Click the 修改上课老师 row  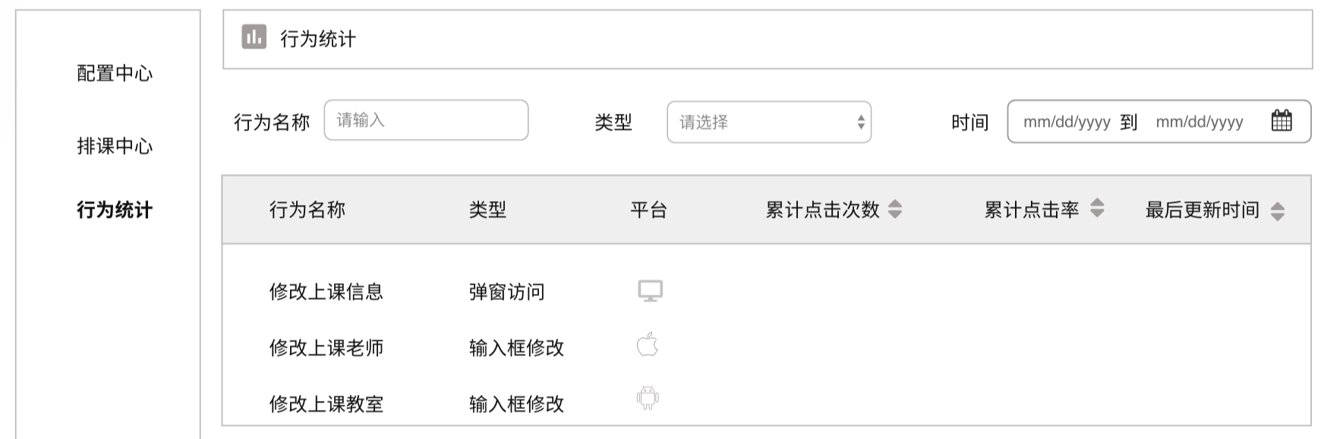tap(326, 348)
